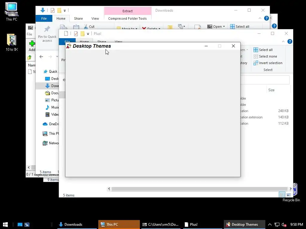Click the 112 KB size cell
The height and width of the screenshot is (229, 306).
click(283, 123)
